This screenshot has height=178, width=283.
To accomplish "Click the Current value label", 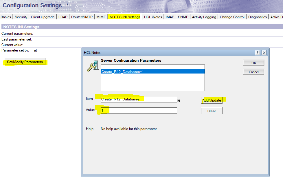I will (x=12, y=45).
